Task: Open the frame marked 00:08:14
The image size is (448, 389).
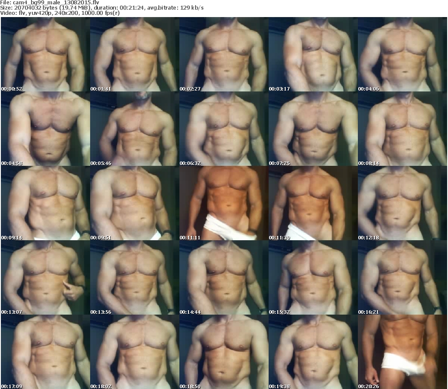Action: 402,129
